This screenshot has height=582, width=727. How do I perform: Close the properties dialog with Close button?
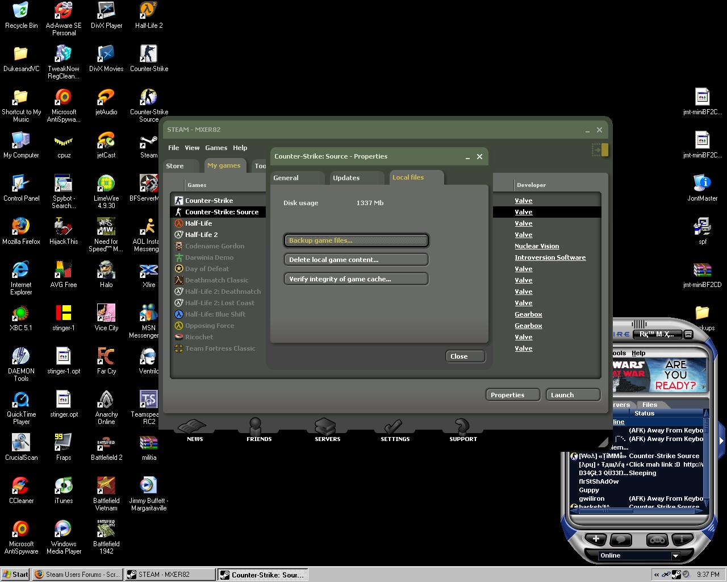coord(465,356)
